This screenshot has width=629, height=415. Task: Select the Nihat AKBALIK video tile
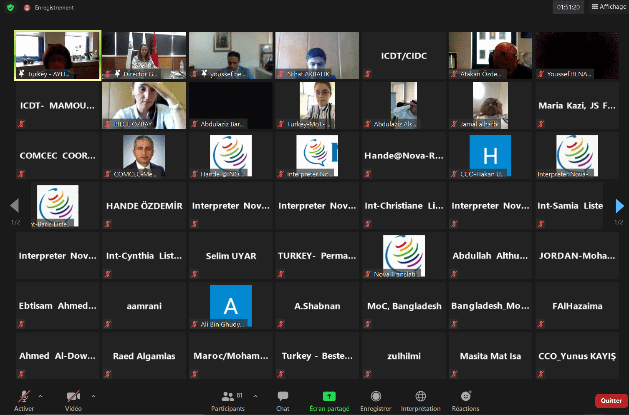(317, 55)
